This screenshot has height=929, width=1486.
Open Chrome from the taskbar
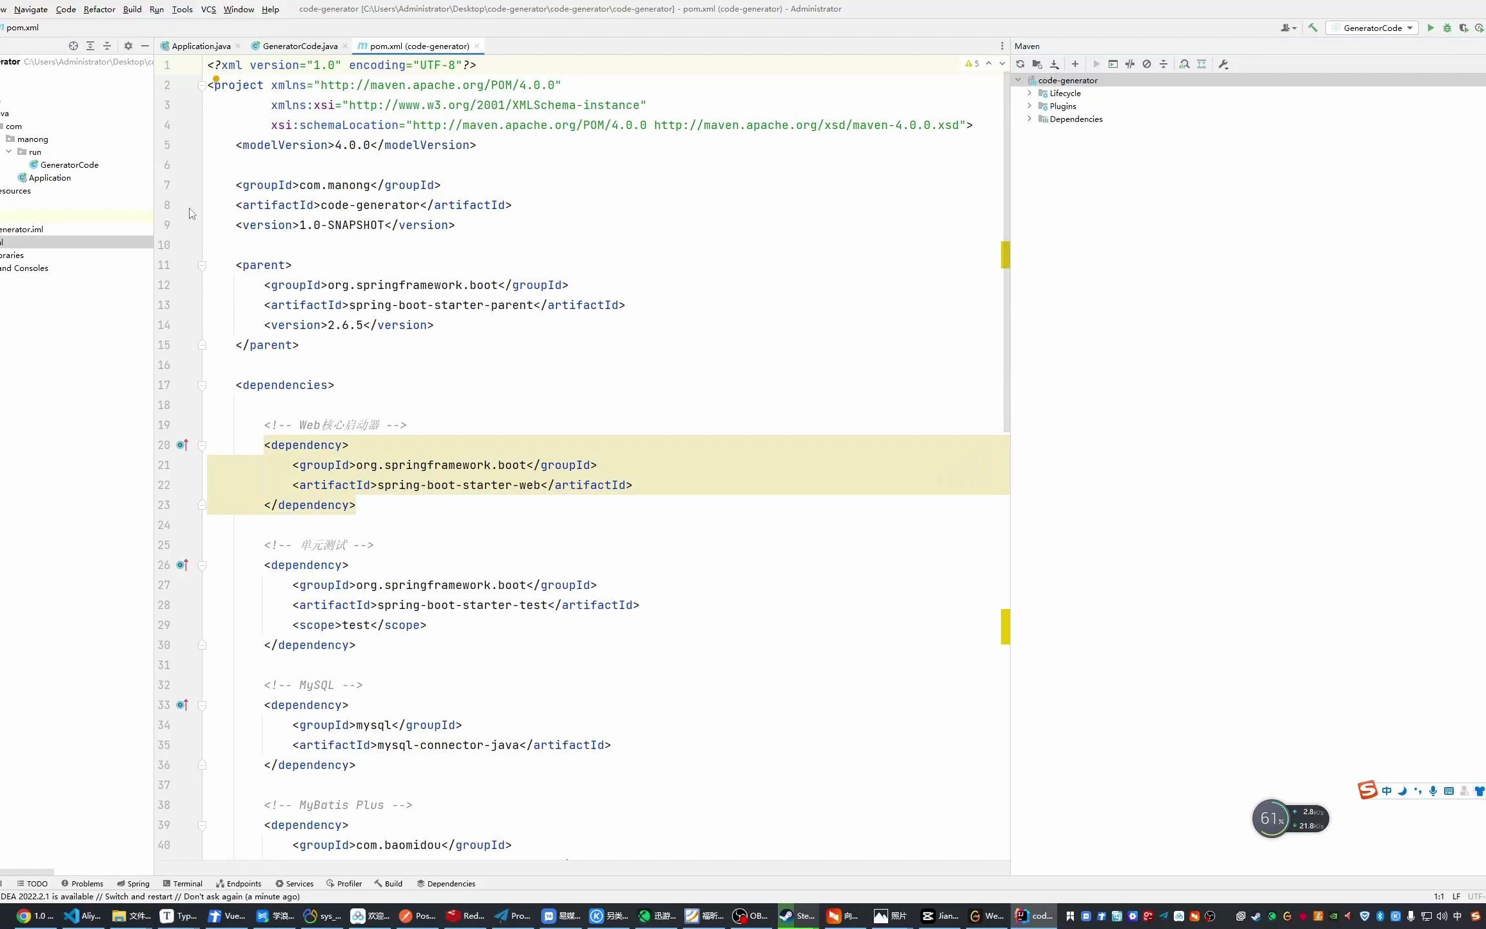coord(35,915)
